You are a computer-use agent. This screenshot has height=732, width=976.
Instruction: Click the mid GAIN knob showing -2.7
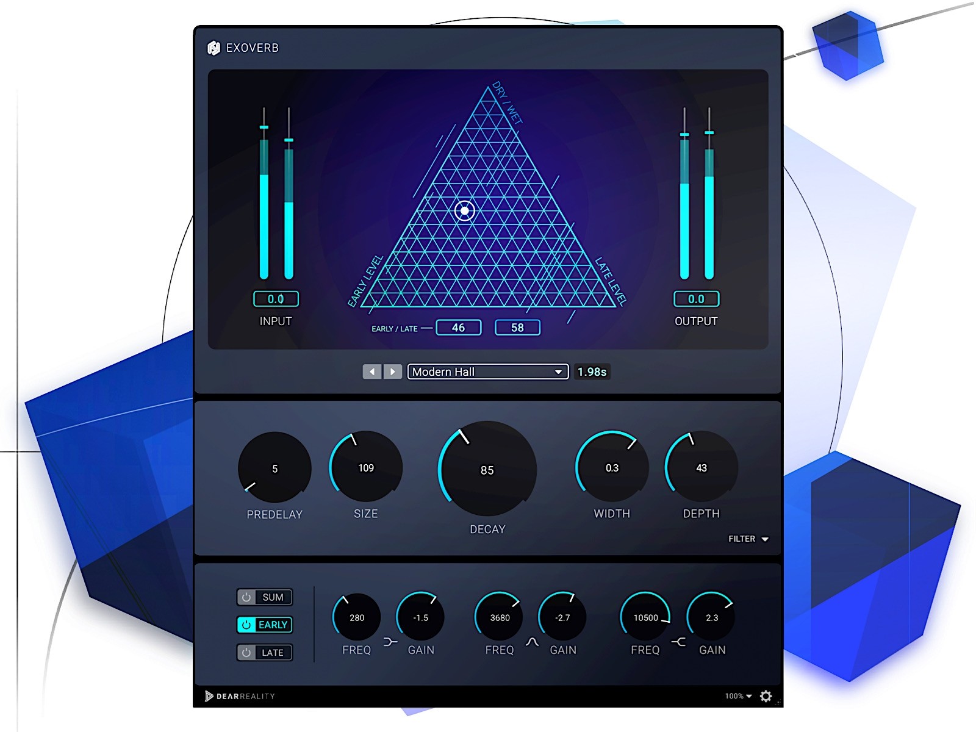point(562,617)
